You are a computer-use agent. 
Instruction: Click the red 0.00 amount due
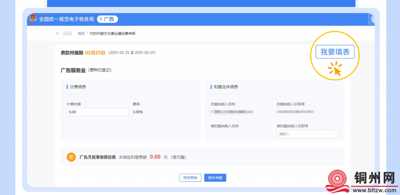click(x=155, y=157)
